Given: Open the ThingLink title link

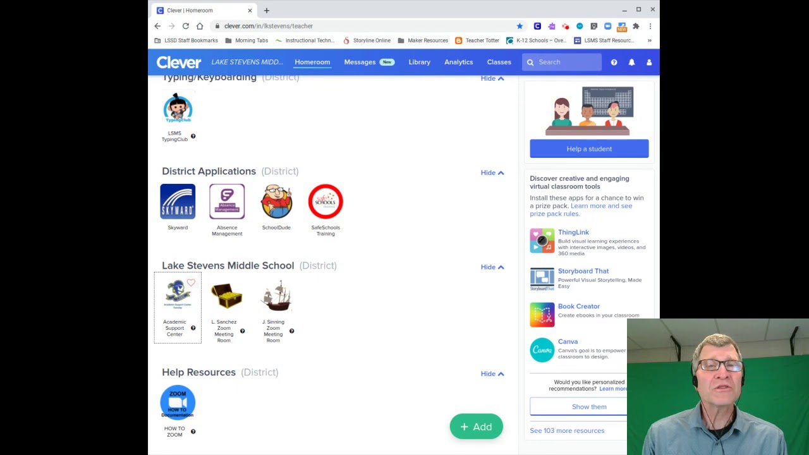Looking at the screenshot, I should tap(573, 233).
